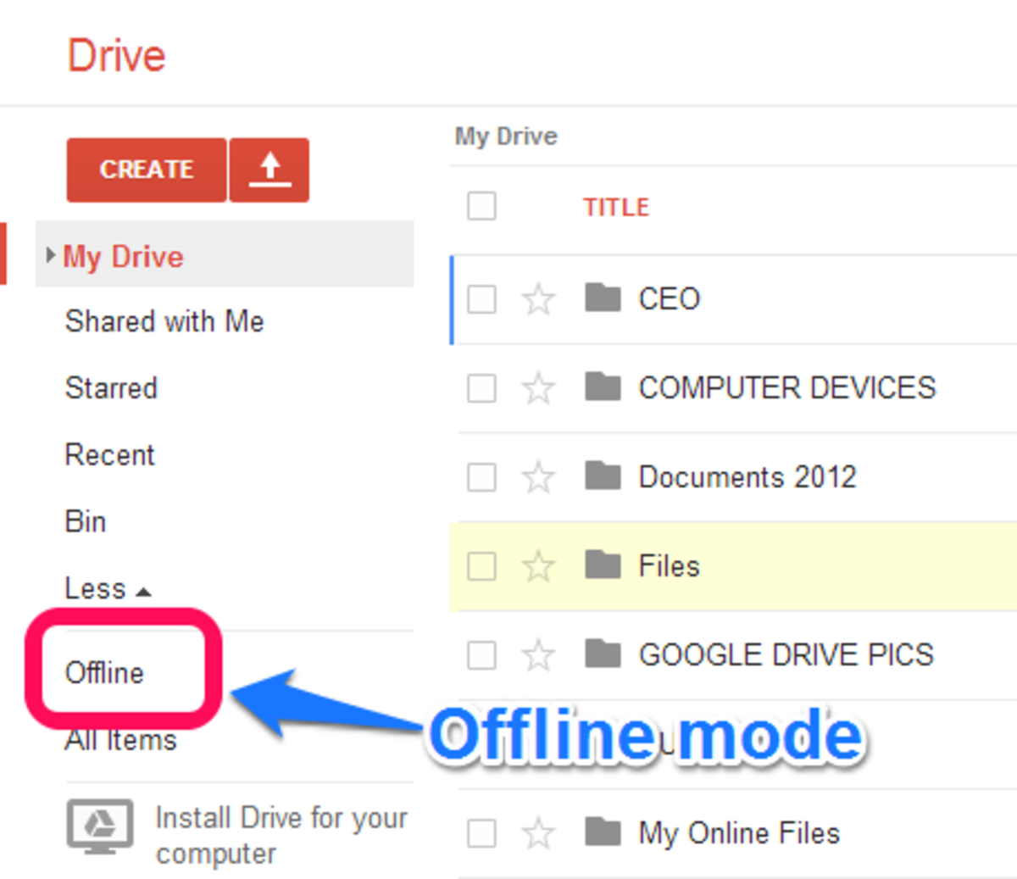Star the CEO folder
Screen dimensions: 1017x879
click(x=538, y=299)
